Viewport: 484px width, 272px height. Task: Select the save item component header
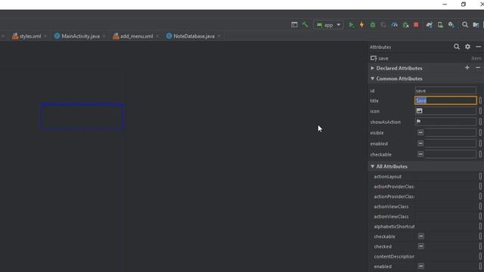pos(426,58)
